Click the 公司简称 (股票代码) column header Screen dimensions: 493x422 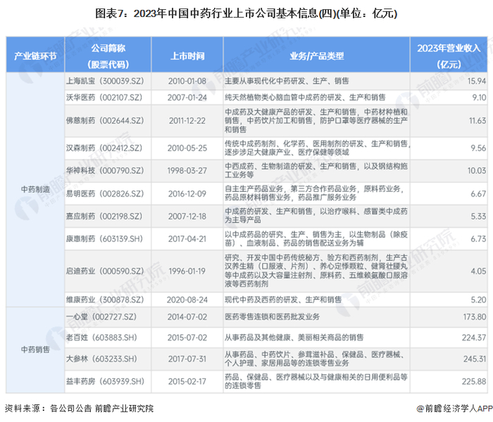[108, 56]
